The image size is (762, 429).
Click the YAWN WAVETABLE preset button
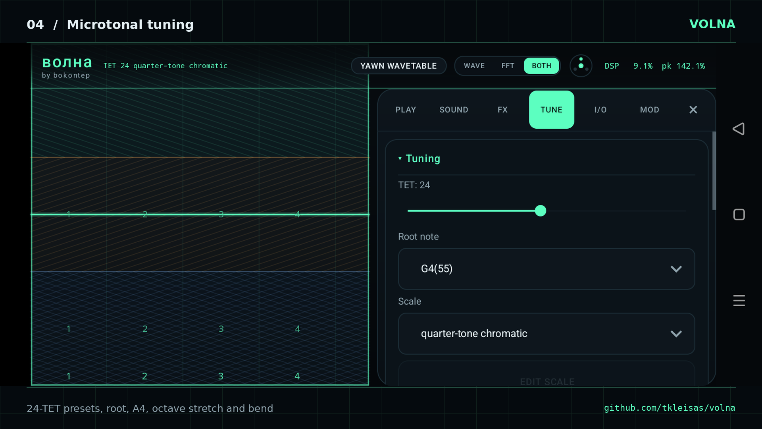click(398, 66)
